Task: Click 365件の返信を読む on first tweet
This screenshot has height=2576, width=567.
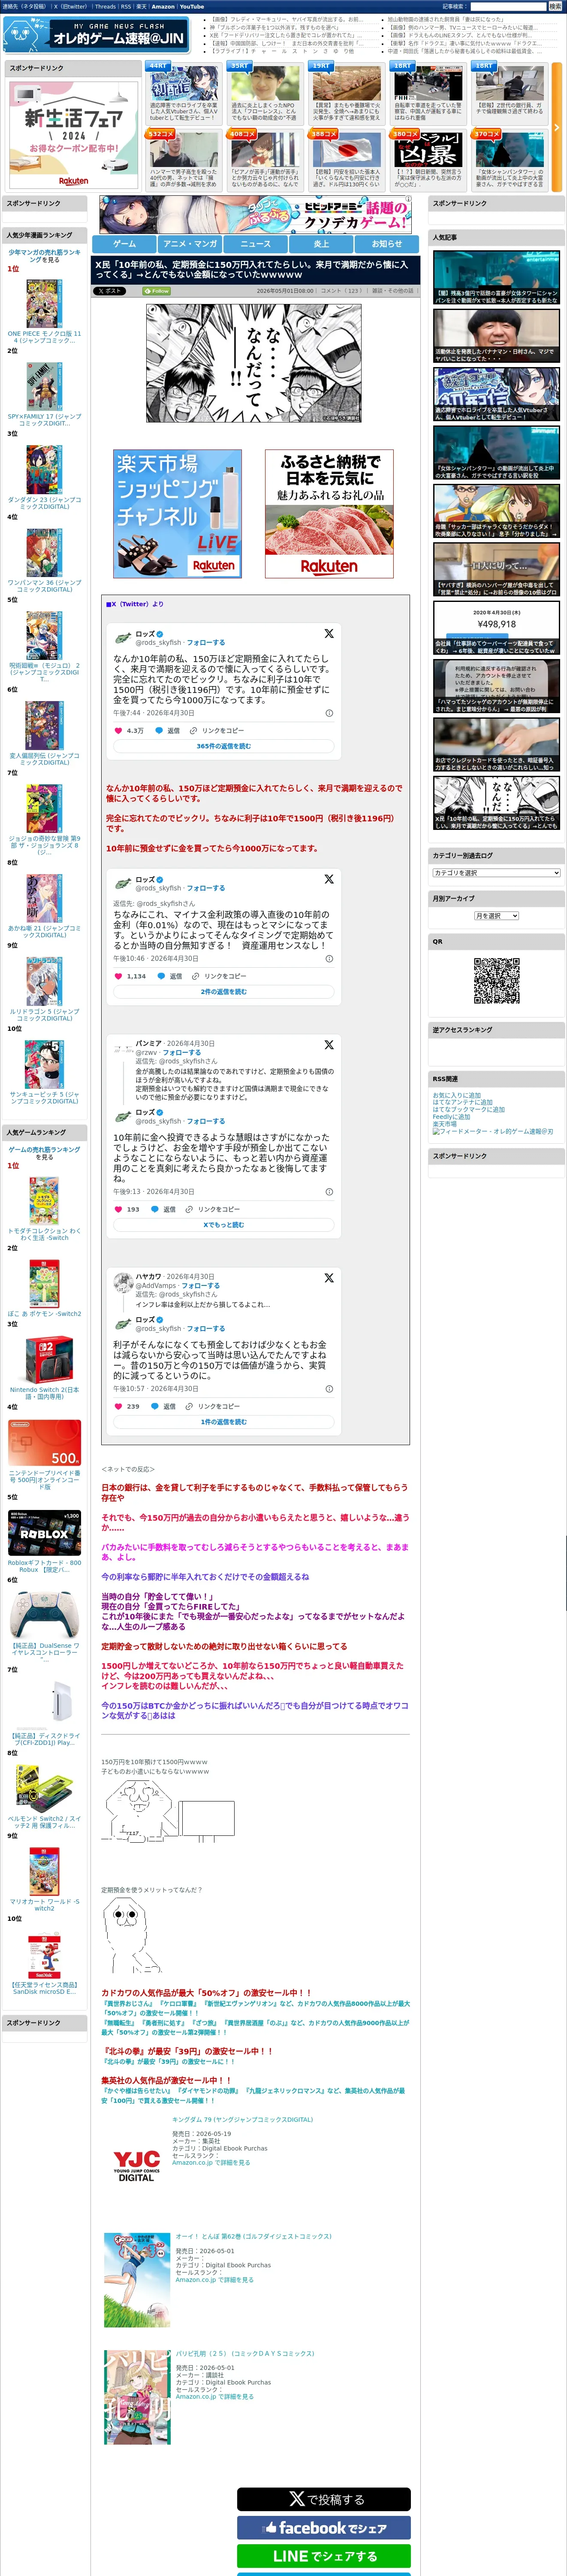Action: point(223,746)
